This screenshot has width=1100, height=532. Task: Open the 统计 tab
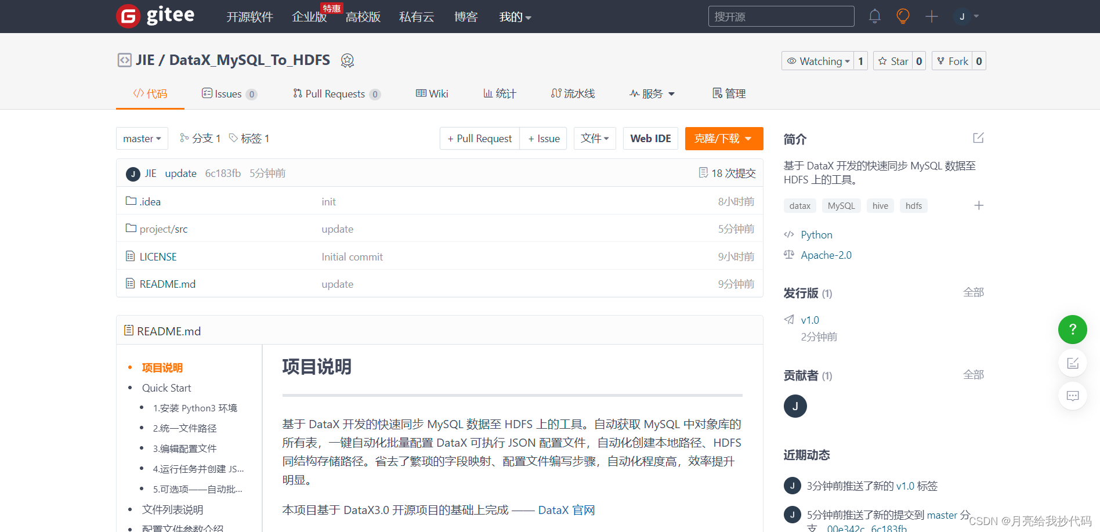click(500, 93)
